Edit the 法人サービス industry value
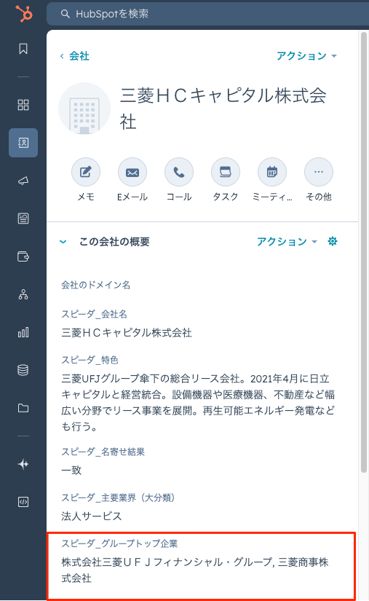This screenshot has width=369, height=601. click(x=92, y=516)
